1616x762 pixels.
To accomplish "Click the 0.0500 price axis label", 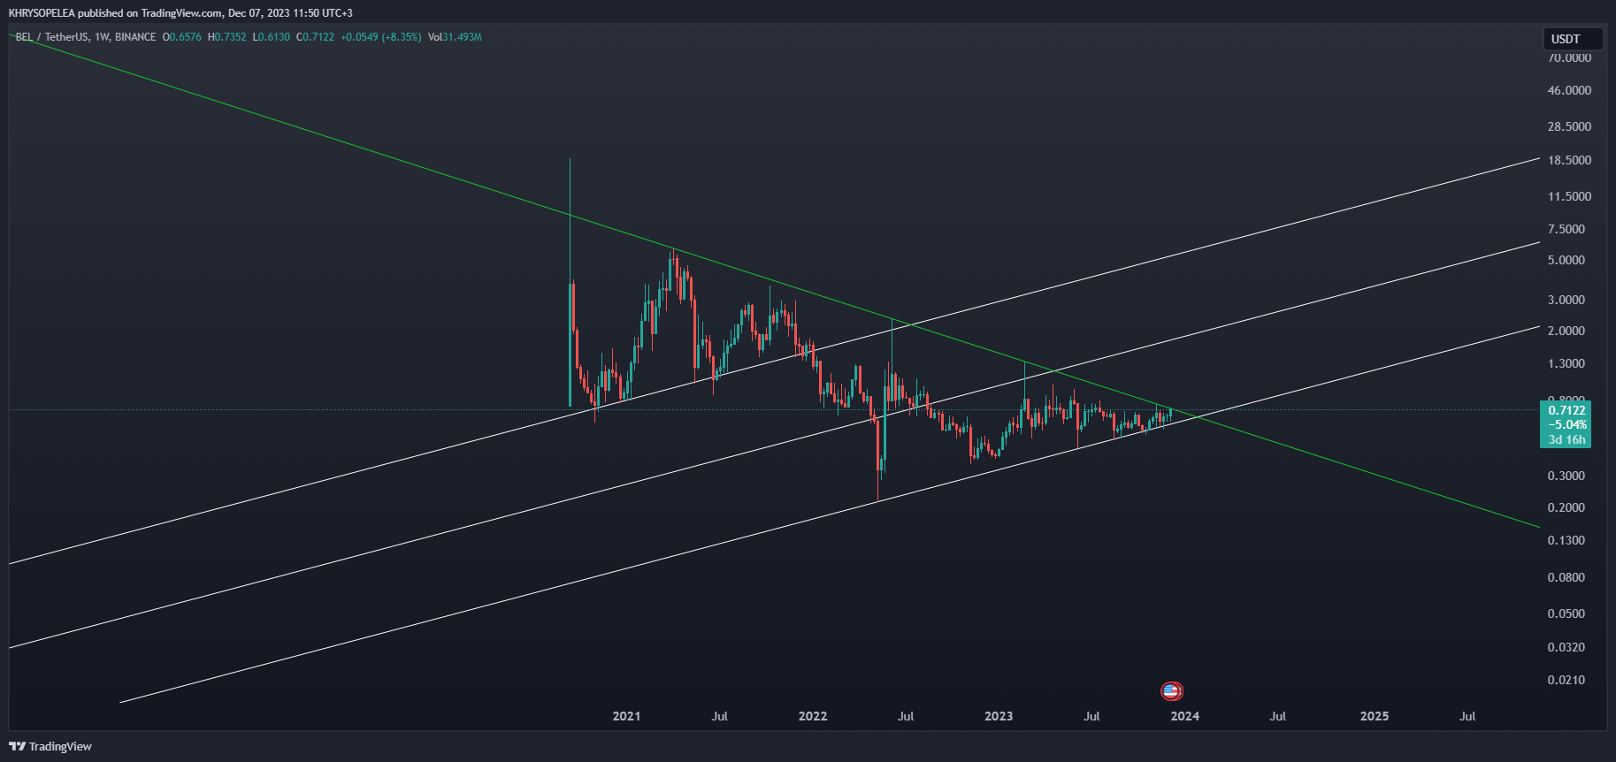I will click(x=1566, y=613).
